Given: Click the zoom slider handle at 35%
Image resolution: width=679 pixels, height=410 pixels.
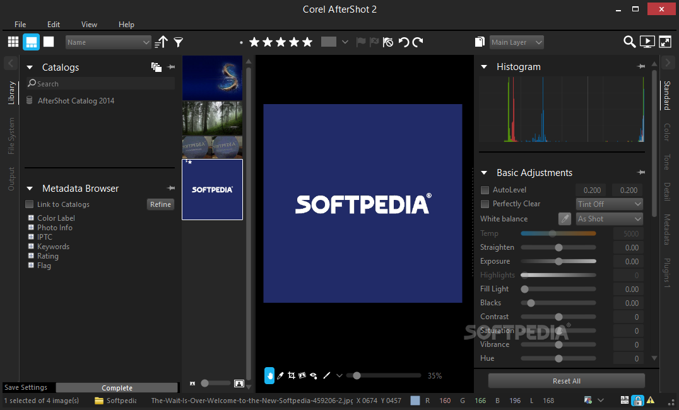Looking at the screenshot, I should pos(357,375).
